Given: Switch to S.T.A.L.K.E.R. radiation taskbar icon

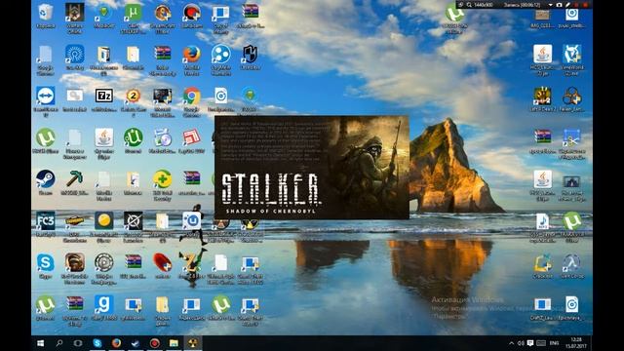Looking at the screenshot, I should 193,343.
